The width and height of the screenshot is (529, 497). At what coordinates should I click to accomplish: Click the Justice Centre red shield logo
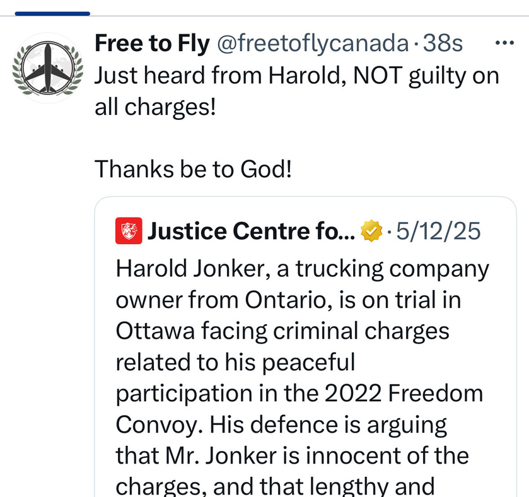[129, 231]
